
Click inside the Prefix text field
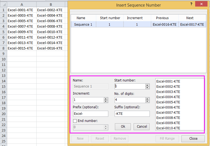tap(91, 114)
